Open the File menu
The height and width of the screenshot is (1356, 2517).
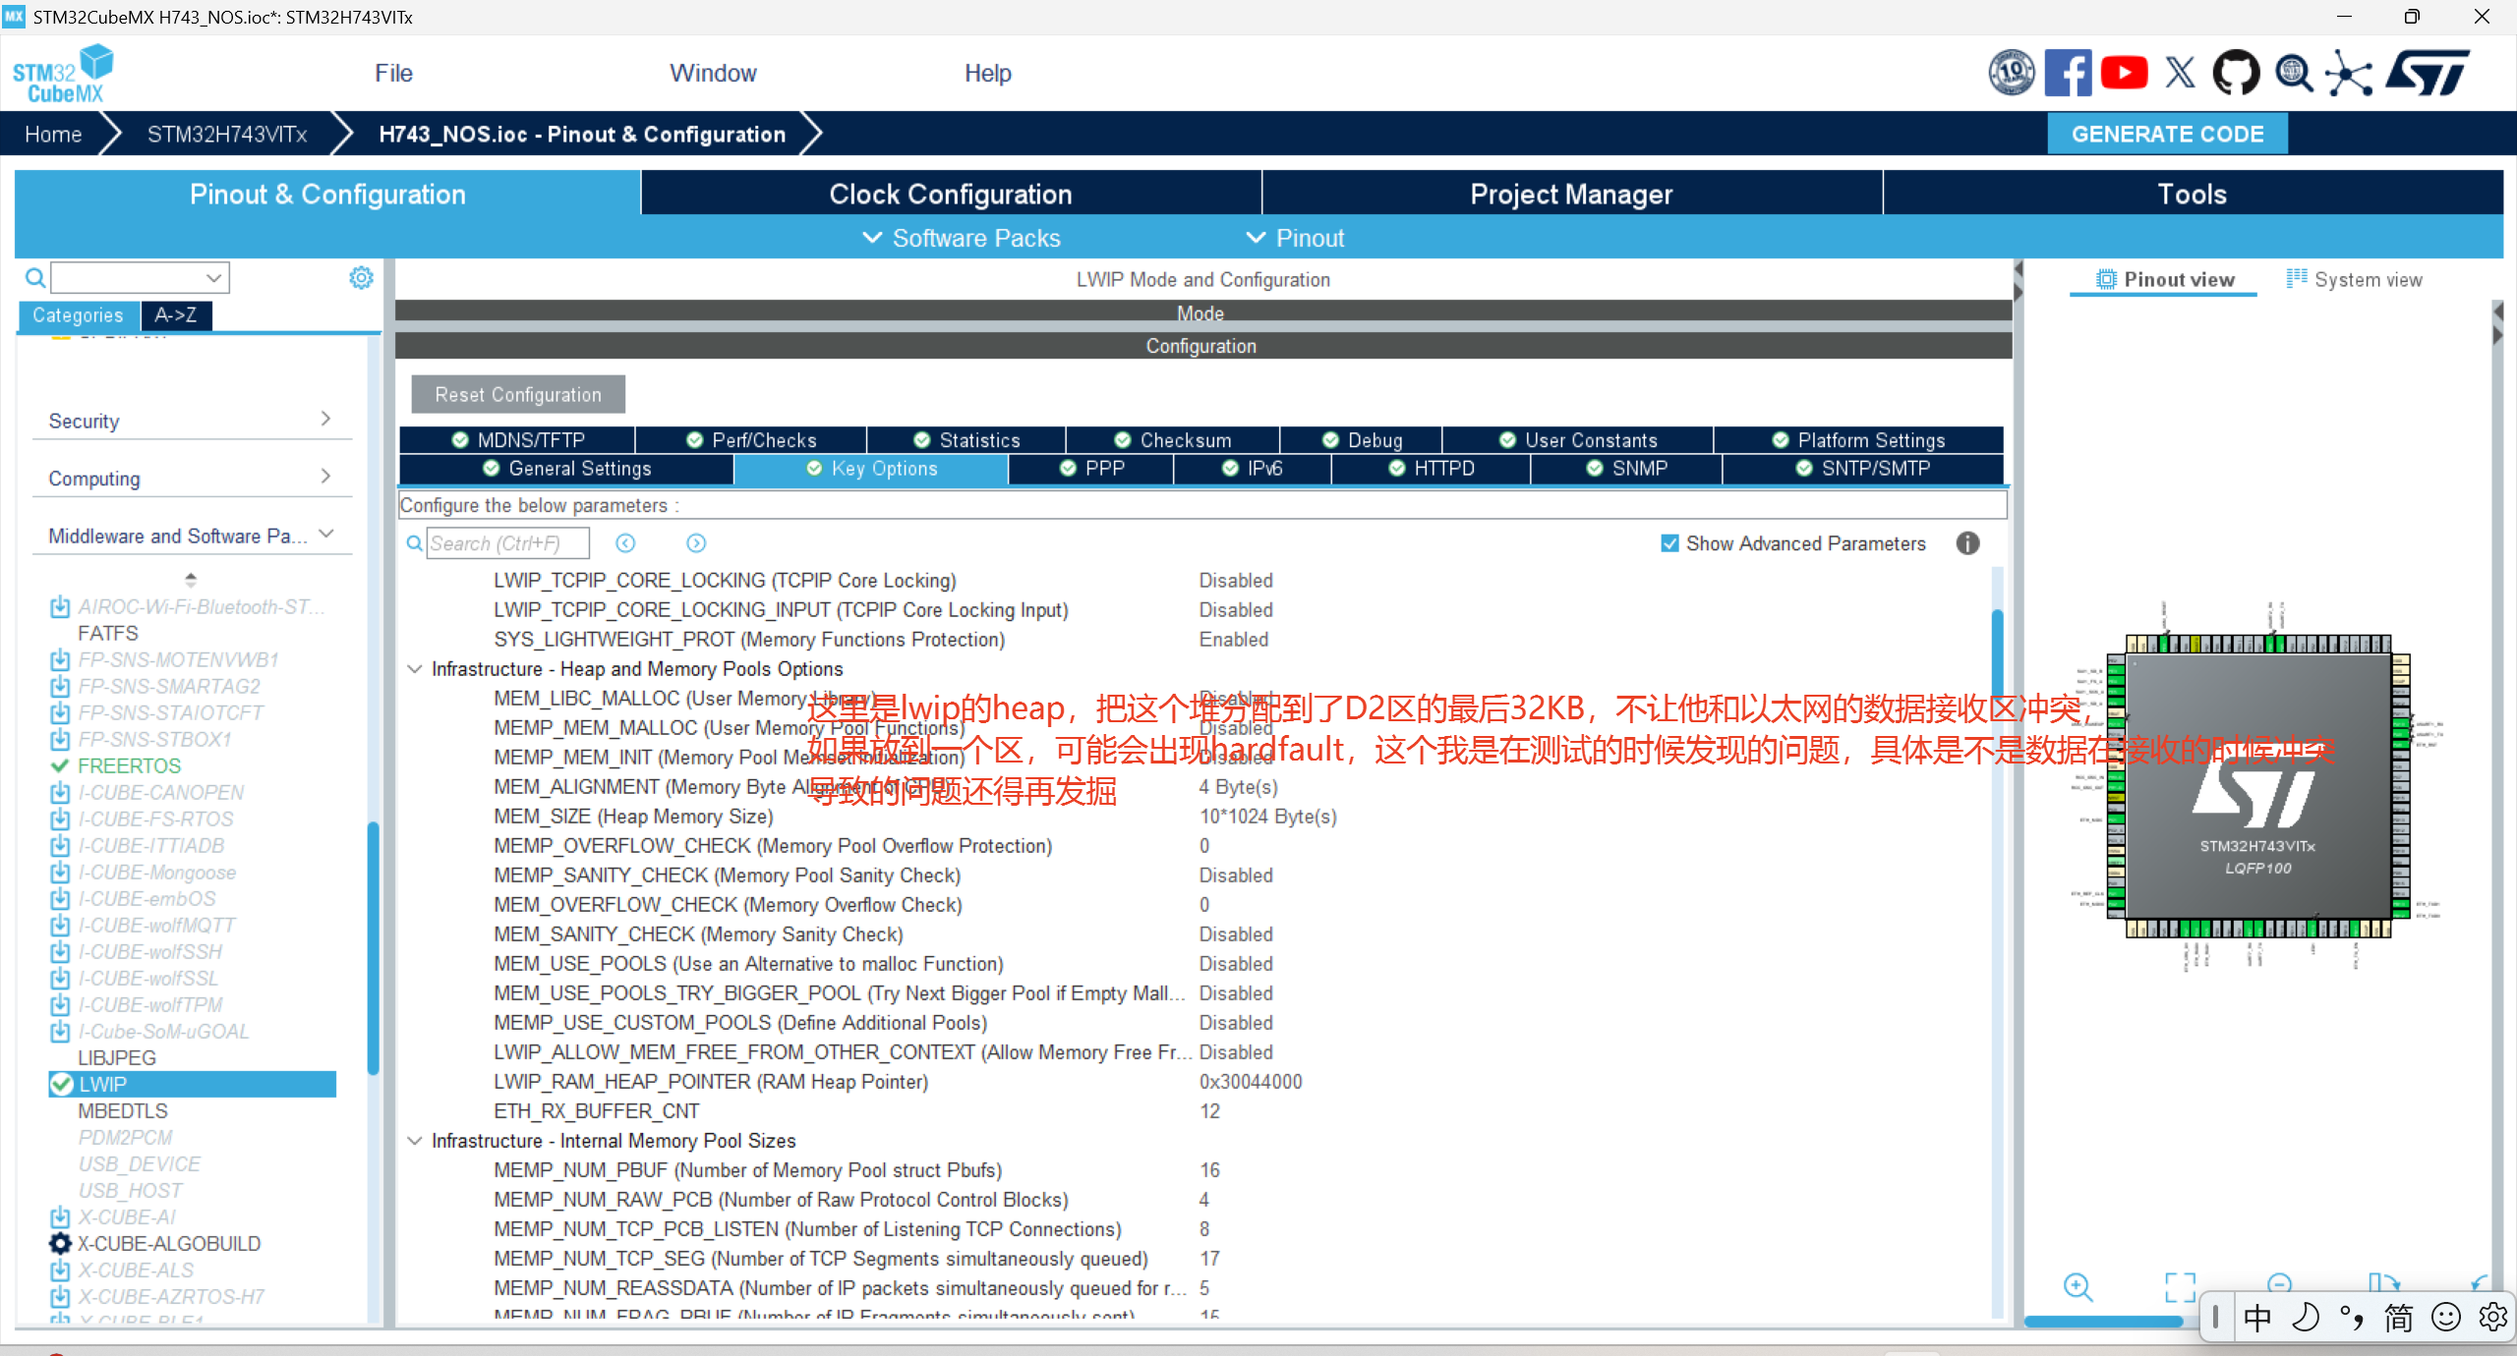pyautogui.click(x=393, y=73)
